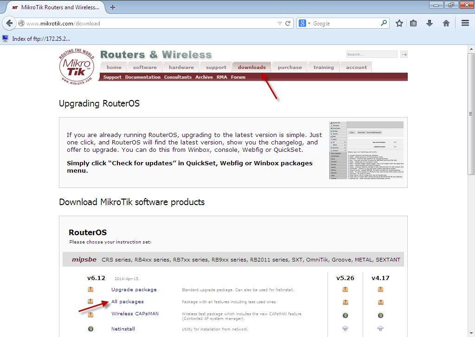The height and width of the screenshot is (337, 475).
Task: Select the MikroTik Routers and Wireless tab
Action: point(56,7)
